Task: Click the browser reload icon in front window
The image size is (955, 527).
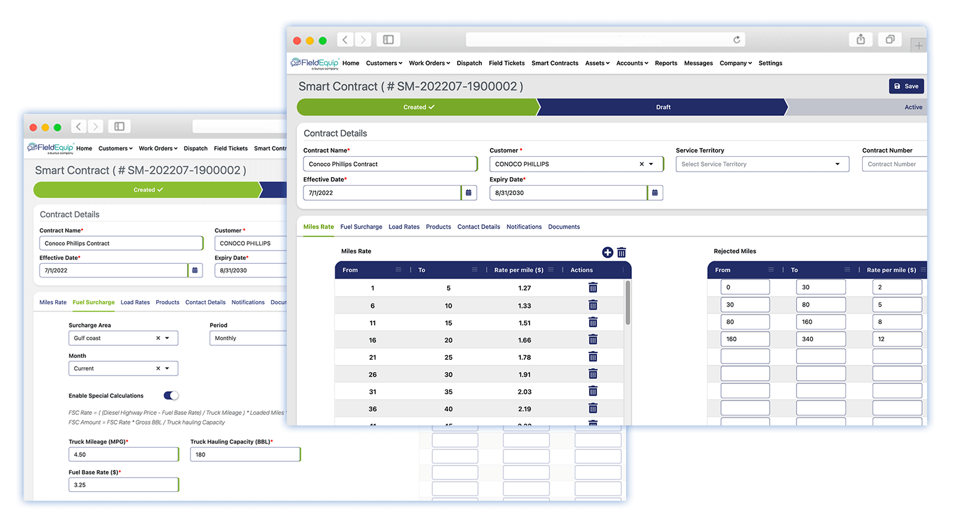Action: 736,40
